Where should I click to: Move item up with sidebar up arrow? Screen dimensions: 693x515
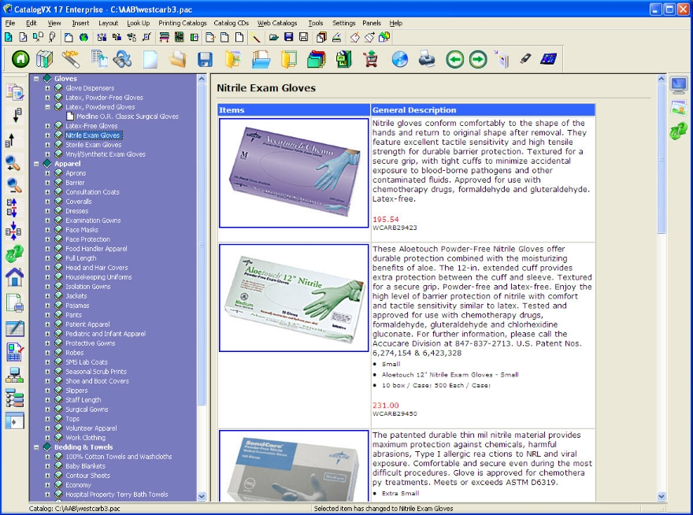point(10,139)
